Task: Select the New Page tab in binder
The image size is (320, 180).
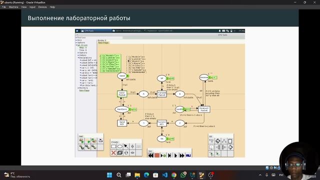Action: point(103,42)
